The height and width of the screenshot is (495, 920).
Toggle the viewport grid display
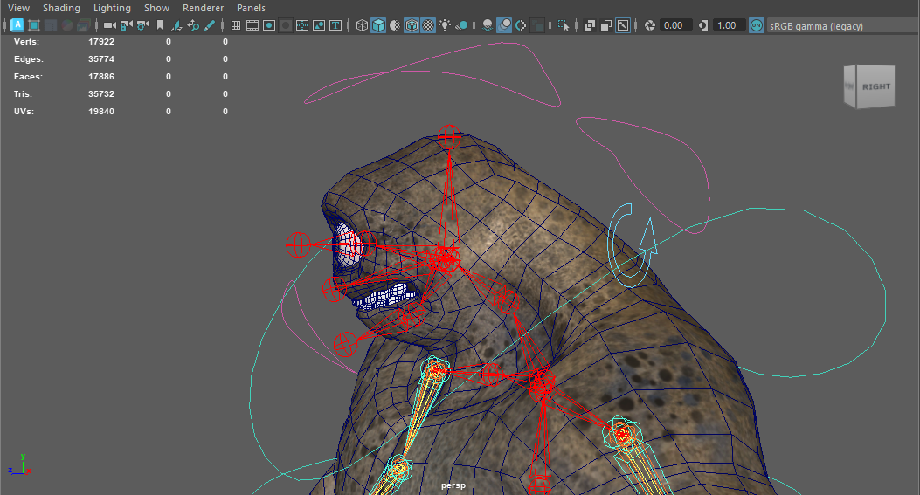pyautogui.click(x=235, y=25)
